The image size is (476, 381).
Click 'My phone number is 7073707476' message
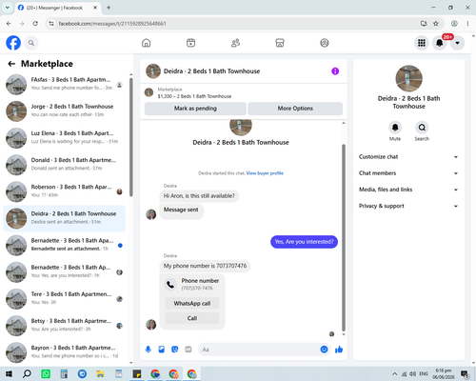pos(205,266)
